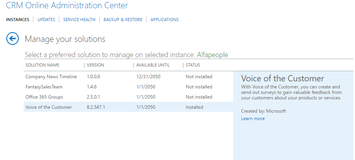Click Not installed status for Company News Timeline
The image size is (355, 160).
point(199,77)
